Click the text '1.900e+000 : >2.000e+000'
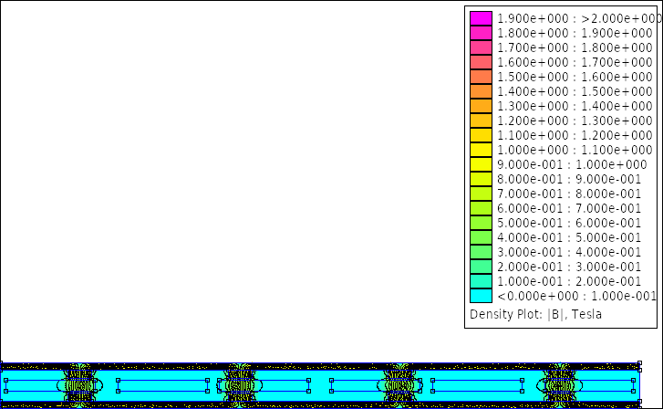 [x=579, y=18]
